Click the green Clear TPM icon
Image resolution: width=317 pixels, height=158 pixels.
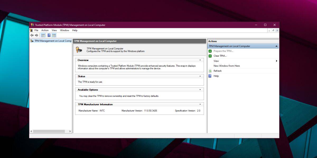(x=210, y=56)
